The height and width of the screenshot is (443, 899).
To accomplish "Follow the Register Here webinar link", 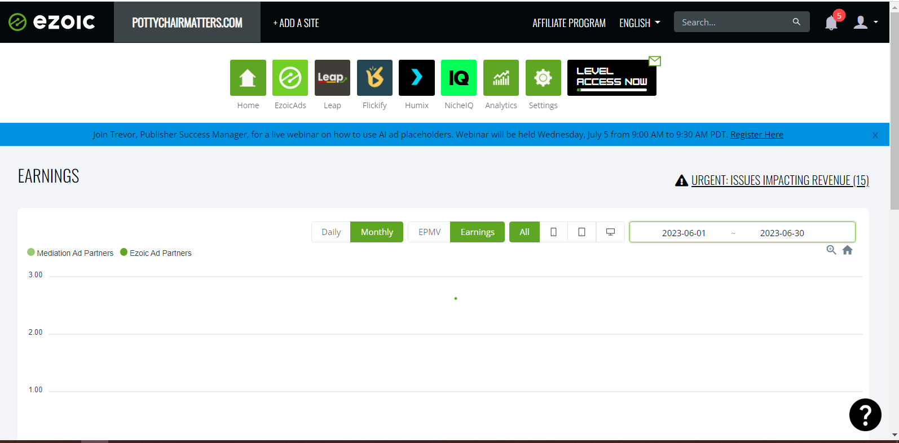I will pyautogui.click(x=757, y=134).
